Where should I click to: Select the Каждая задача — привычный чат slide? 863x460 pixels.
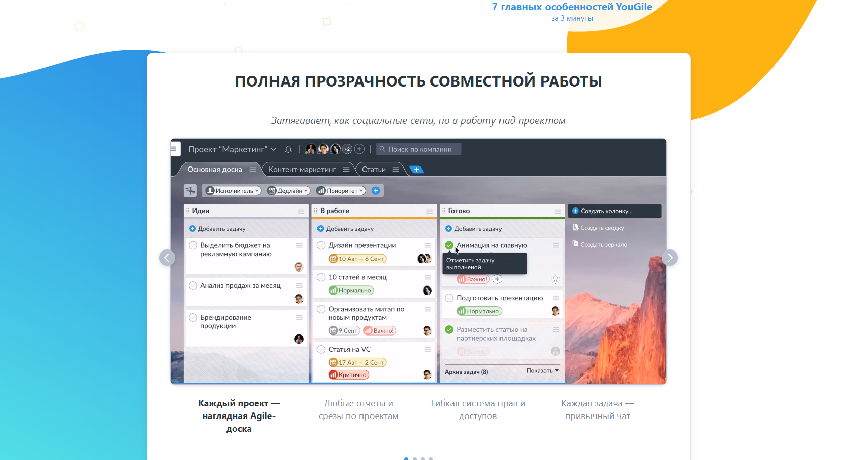pos(598,410)
